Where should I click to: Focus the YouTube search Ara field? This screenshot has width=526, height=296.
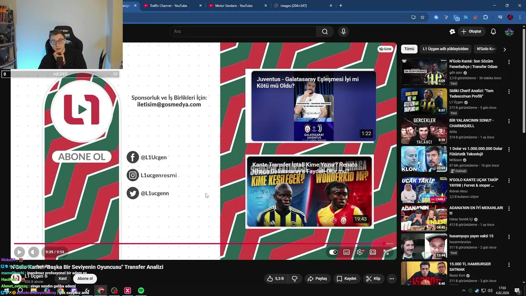243,32
